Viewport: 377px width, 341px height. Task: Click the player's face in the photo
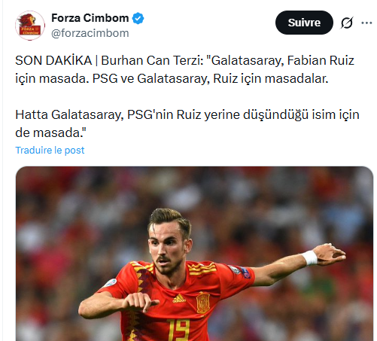(x=167, y=247)
